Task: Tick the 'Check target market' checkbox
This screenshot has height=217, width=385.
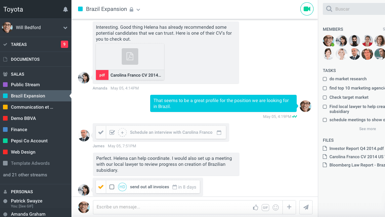Action: [325, 97]
